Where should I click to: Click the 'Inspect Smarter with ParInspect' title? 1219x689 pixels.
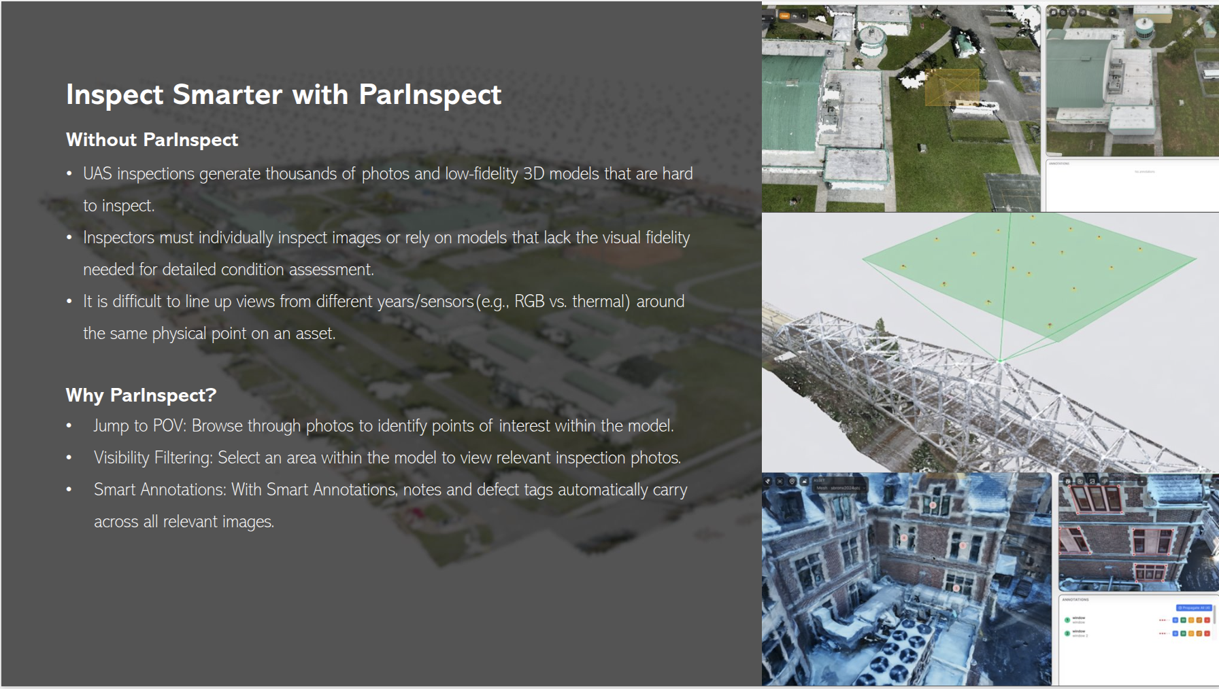click(284, 94)
